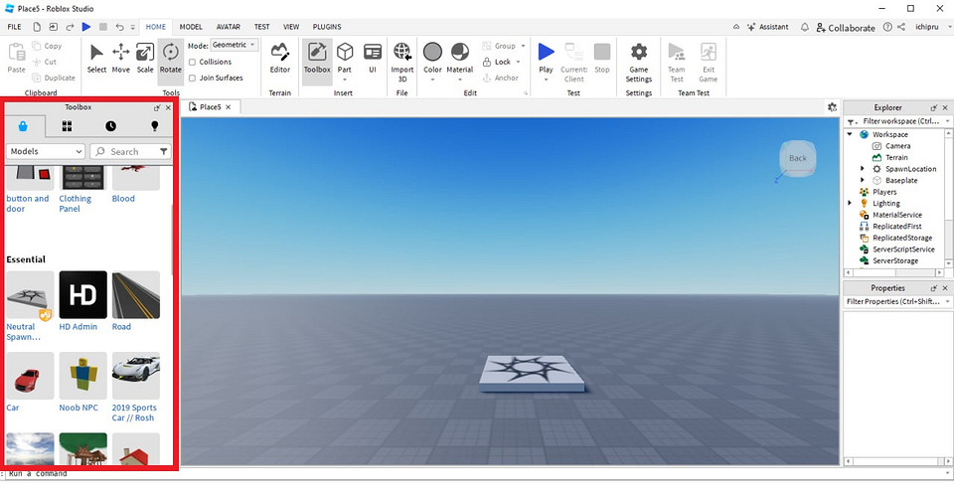
Task: Toggle the Join Surfaces checkbox
Action: 192,78
